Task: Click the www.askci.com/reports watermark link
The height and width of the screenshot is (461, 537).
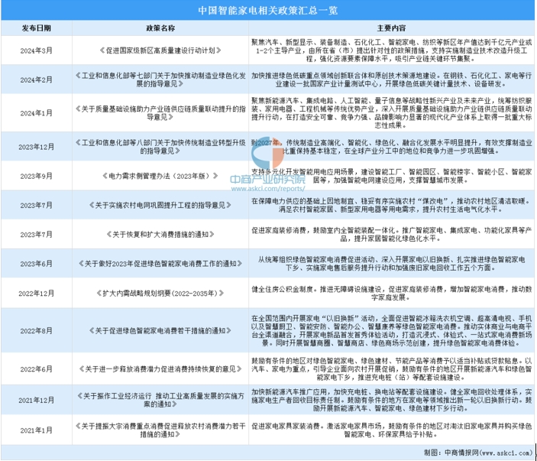Action: [x=267, y=189]
